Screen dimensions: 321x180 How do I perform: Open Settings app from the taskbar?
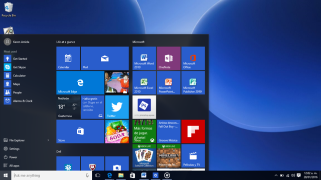[x=155, y=175]
